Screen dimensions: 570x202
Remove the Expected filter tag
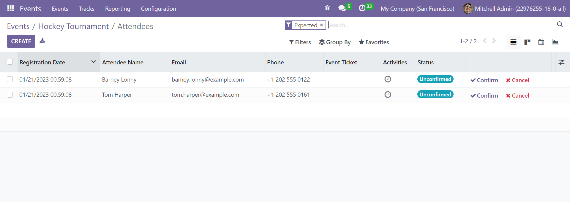point(321,25)
